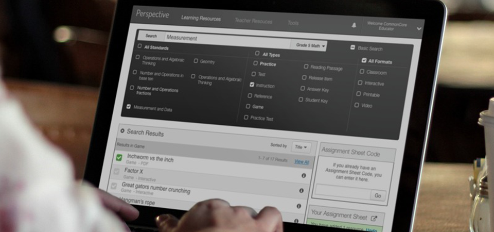Check the Geometry standard
Viewport: 494px width, 232px height.
[196, 61]
